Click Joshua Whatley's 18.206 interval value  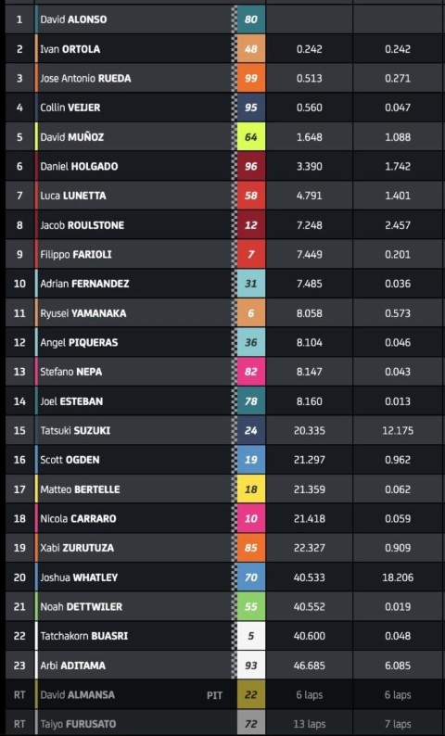click(398, 577)
